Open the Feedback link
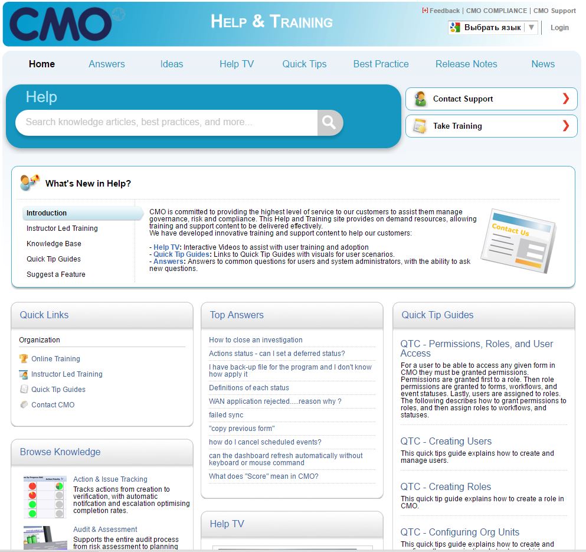 [x=444, y=11]
